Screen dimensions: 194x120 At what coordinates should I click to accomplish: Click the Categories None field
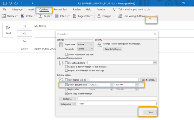pyautogui.click(x=117, y=104)
